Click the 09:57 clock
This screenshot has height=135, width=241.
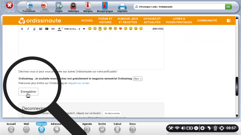[x=231, y=128]
